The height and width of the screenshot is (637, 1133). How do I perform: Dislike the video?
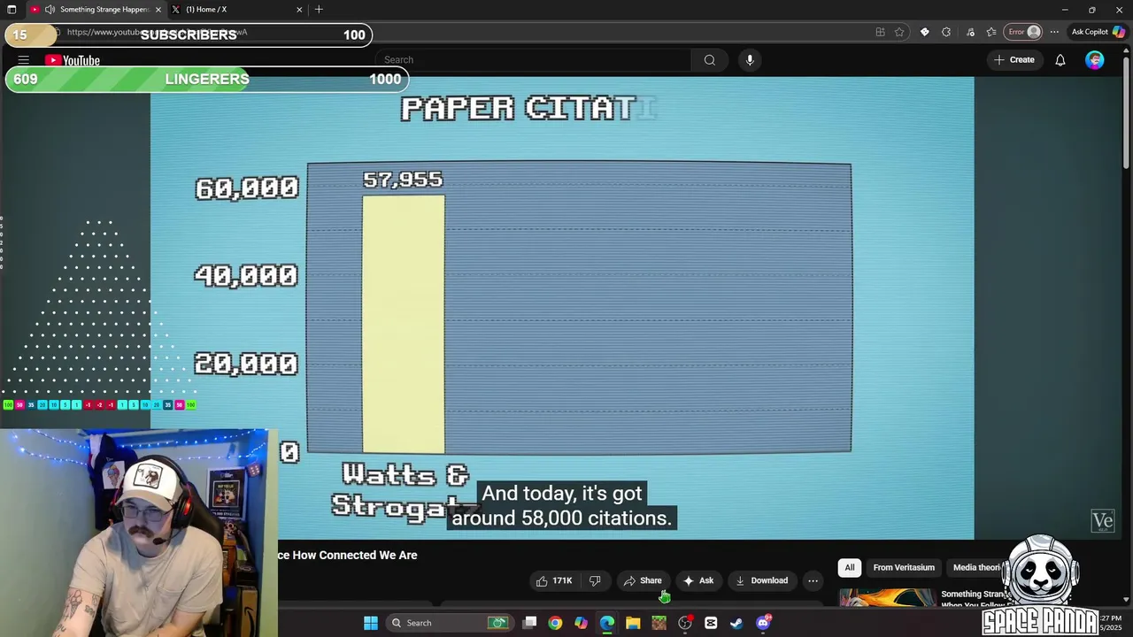tap(595, 580)
